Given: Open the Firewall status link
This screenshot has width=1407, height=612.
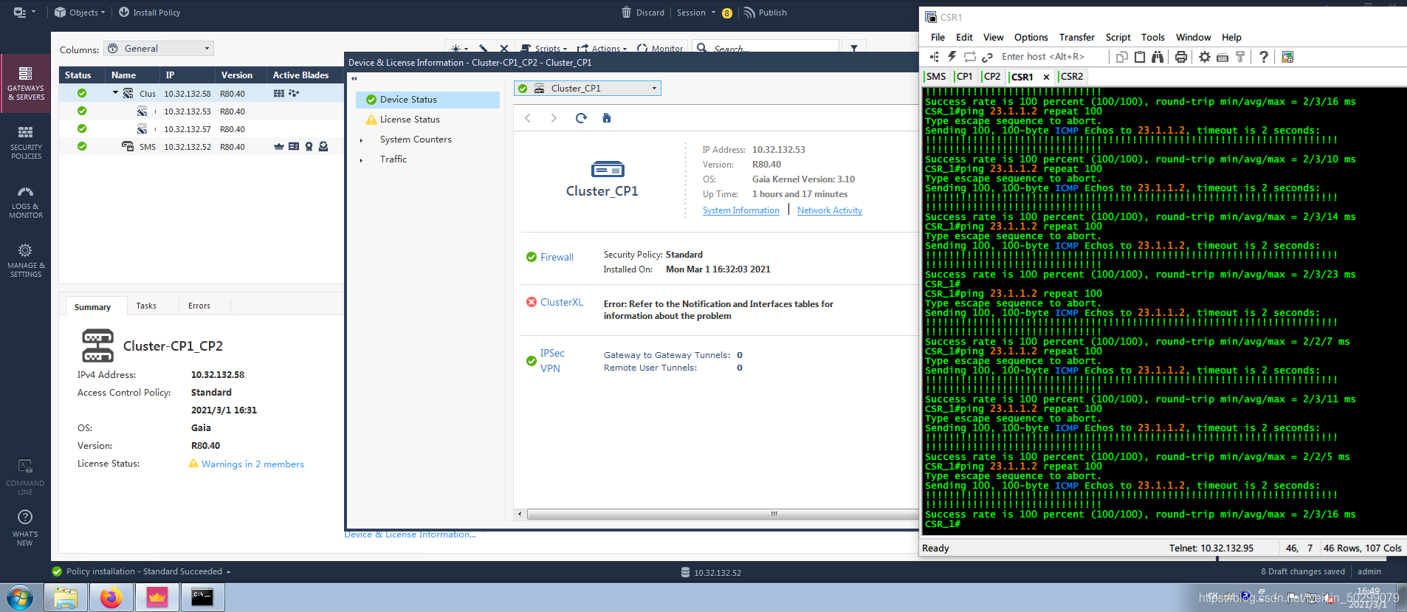Looking at the screenshot, I should 557,257.
